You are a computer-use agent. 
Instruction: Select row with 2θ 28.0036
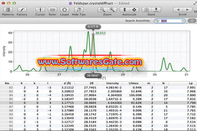[99, 99]
